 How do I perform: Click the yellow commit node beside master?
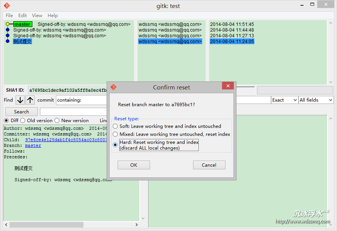[x=8, y=24]
